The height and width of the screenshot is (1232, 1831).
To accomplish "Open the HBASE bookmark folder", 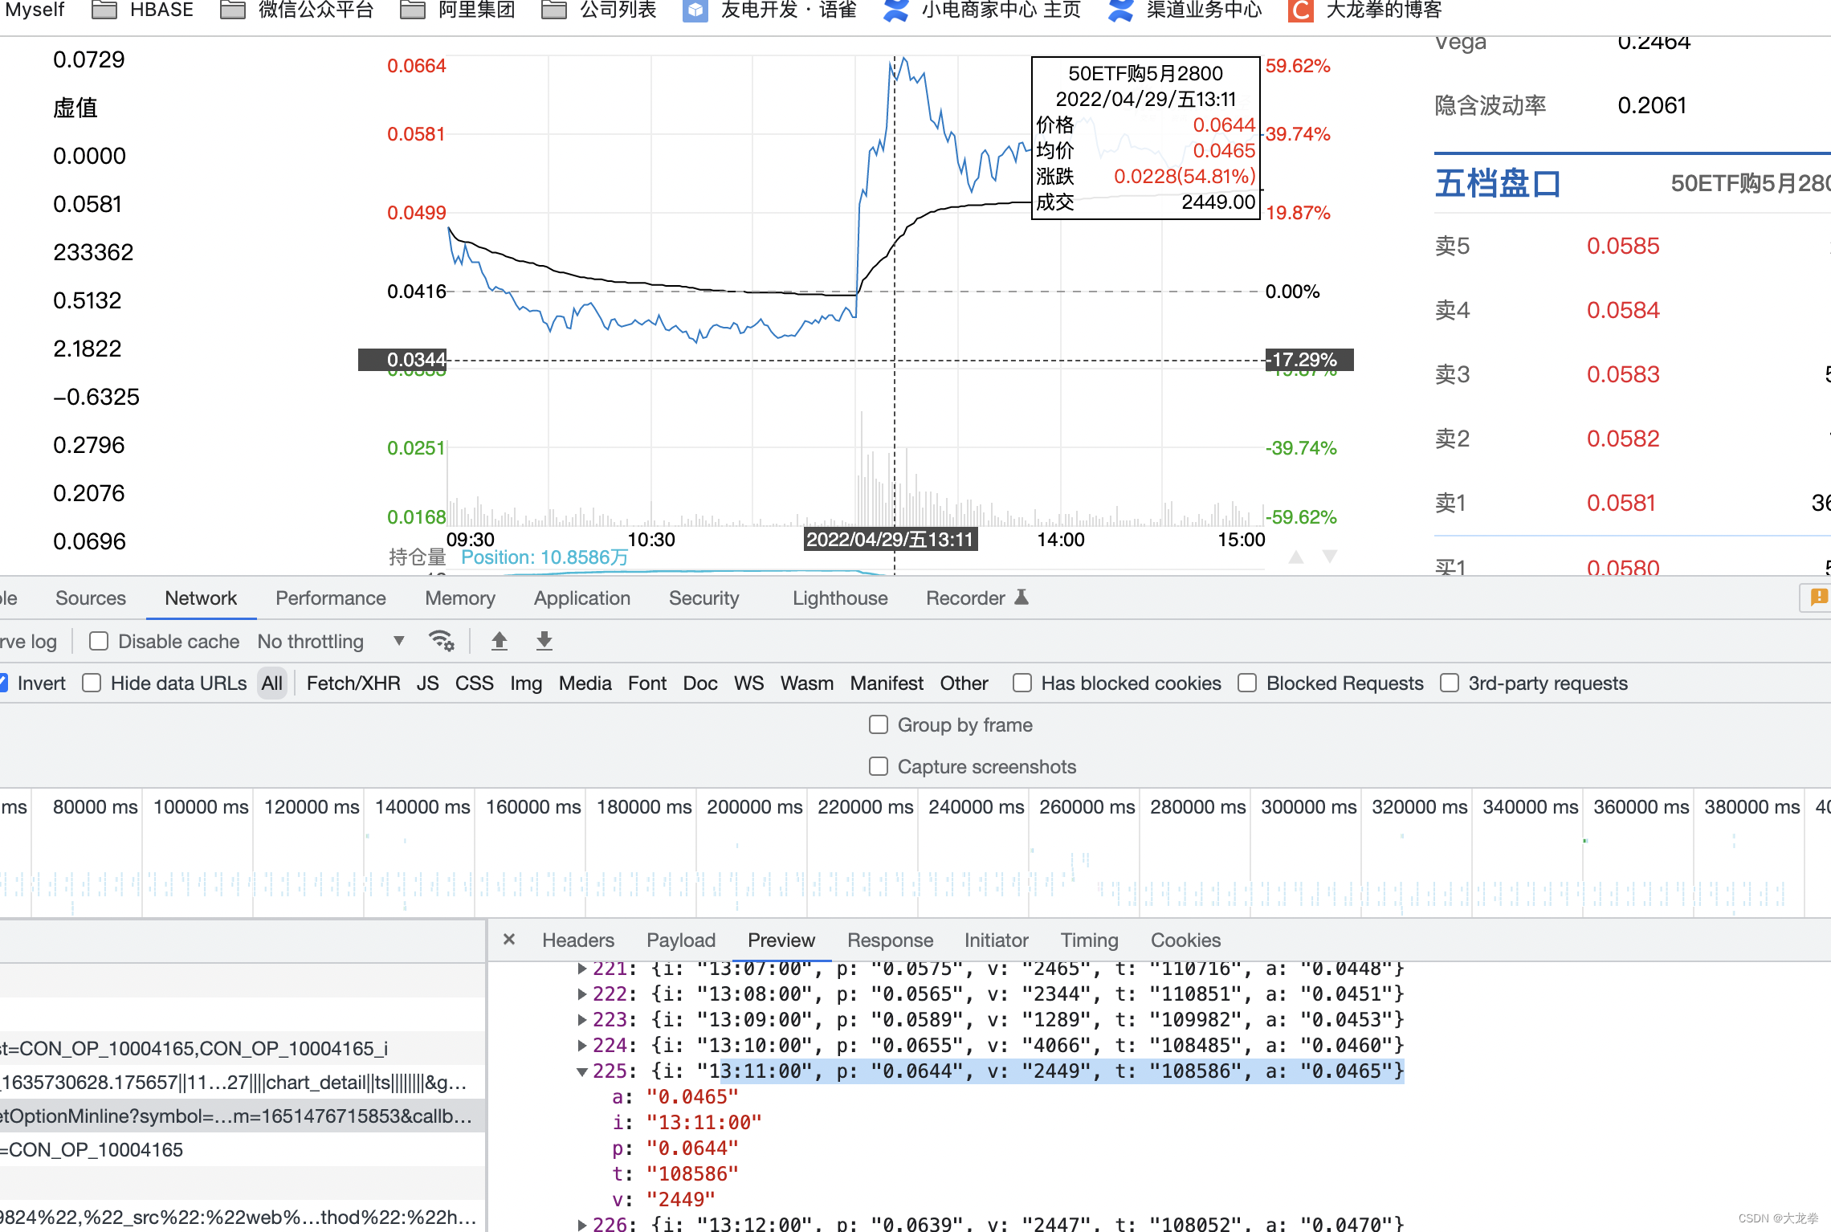I will (x=143, y=10).
